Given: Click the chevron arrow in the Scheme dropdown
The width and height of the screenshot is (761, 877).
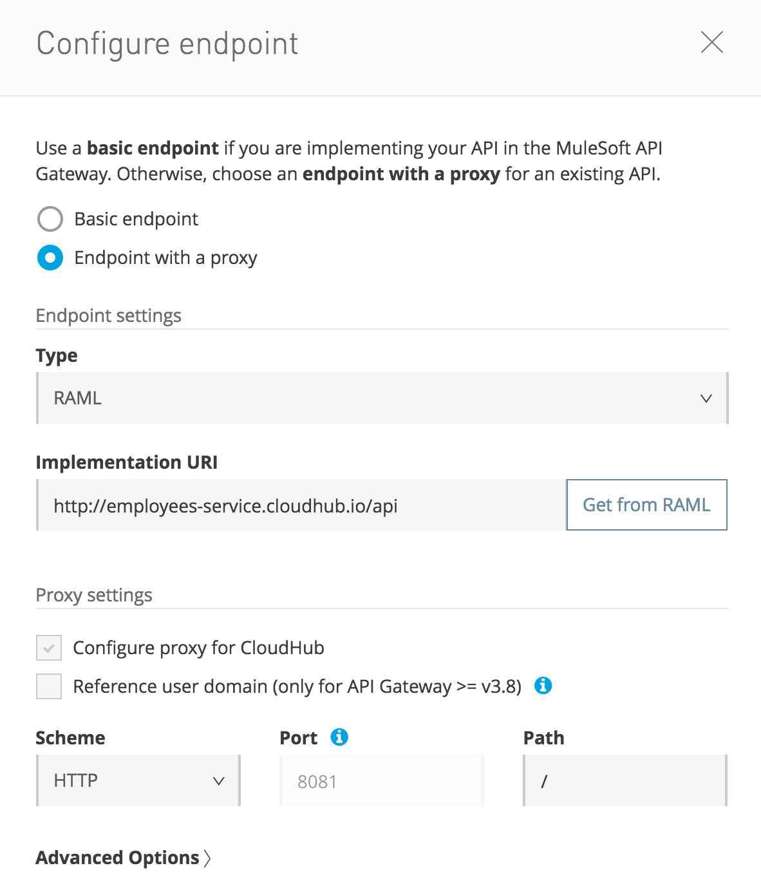Looking at the screenshot, I should [x=219, y=781].
